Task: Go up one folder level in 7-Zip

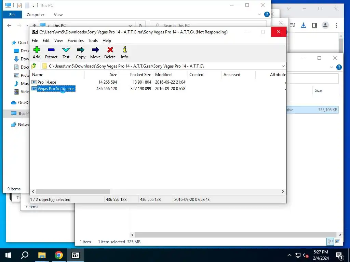Action: click(34, 66)
